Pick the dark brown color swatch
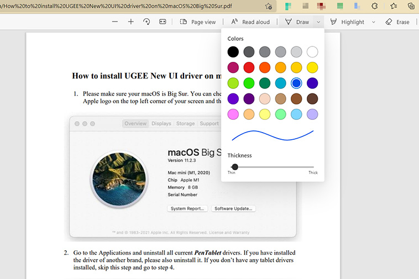 click(312, 99)
